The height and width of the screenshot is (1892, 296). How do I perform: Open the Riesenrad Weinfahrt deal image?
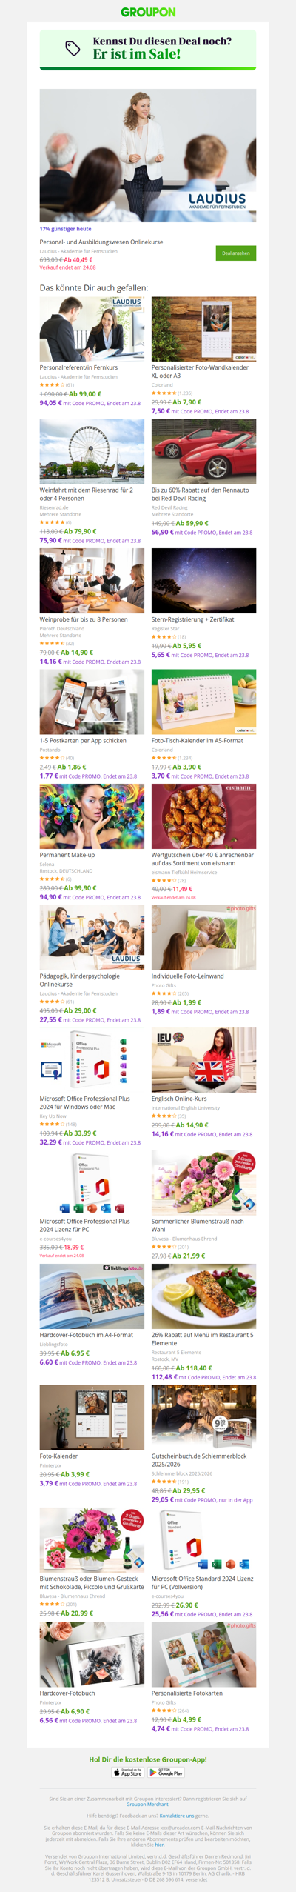92,451
